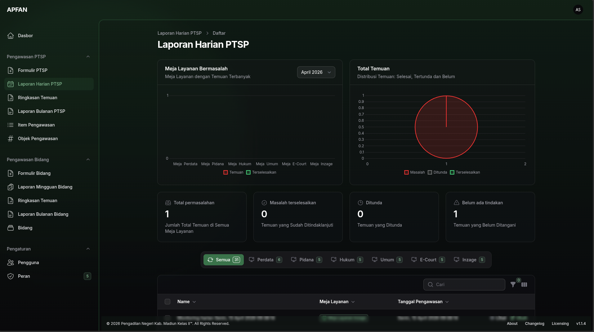Click the Objek Pengawasan hash icon
594x332 pixels.
tap(11, 139)
